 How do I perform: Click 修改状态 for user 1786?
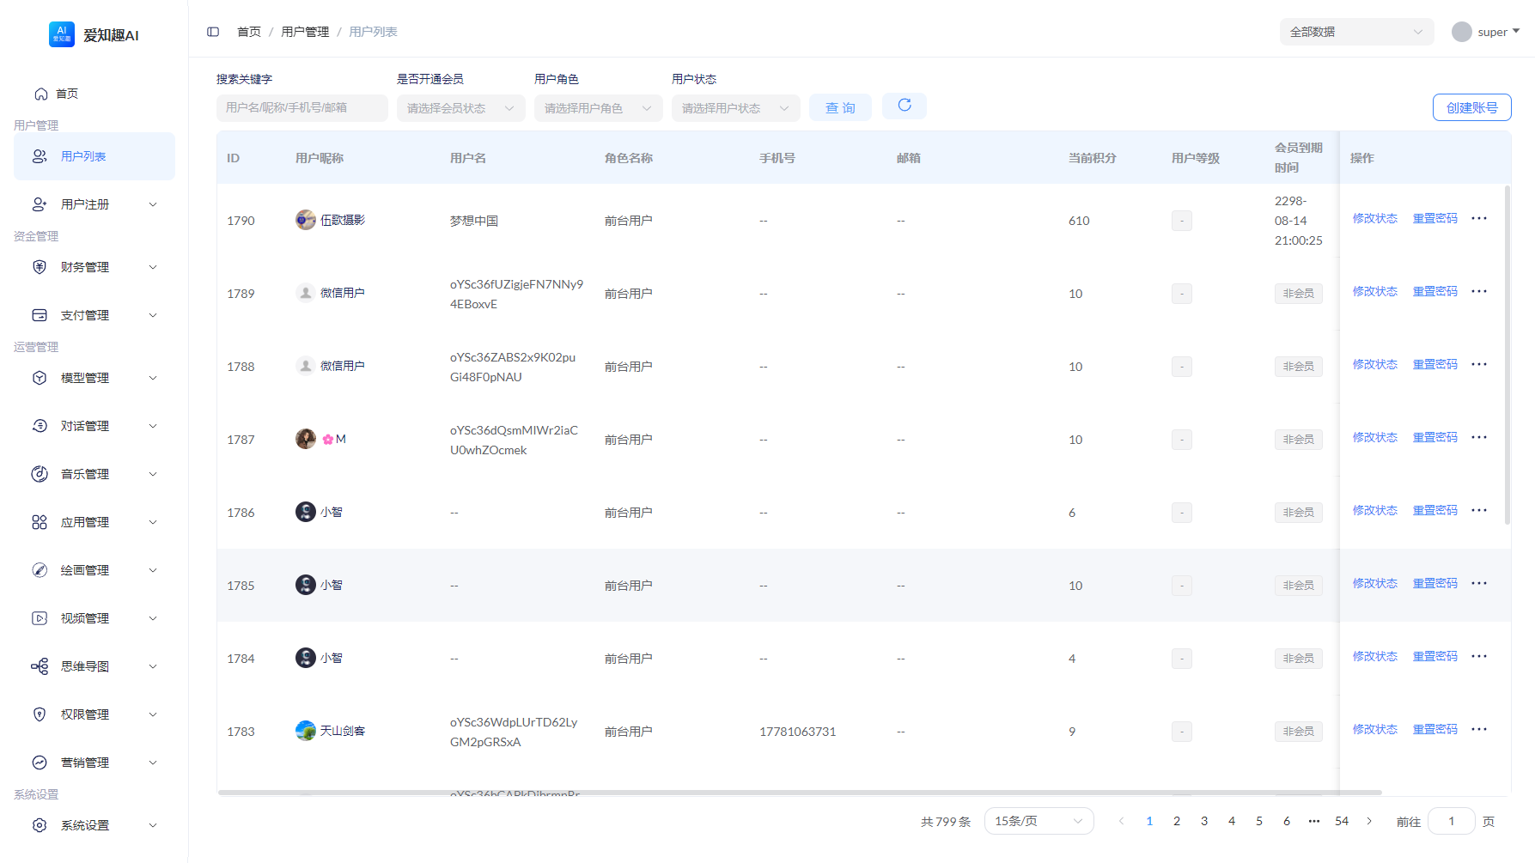click(1375, 510)
